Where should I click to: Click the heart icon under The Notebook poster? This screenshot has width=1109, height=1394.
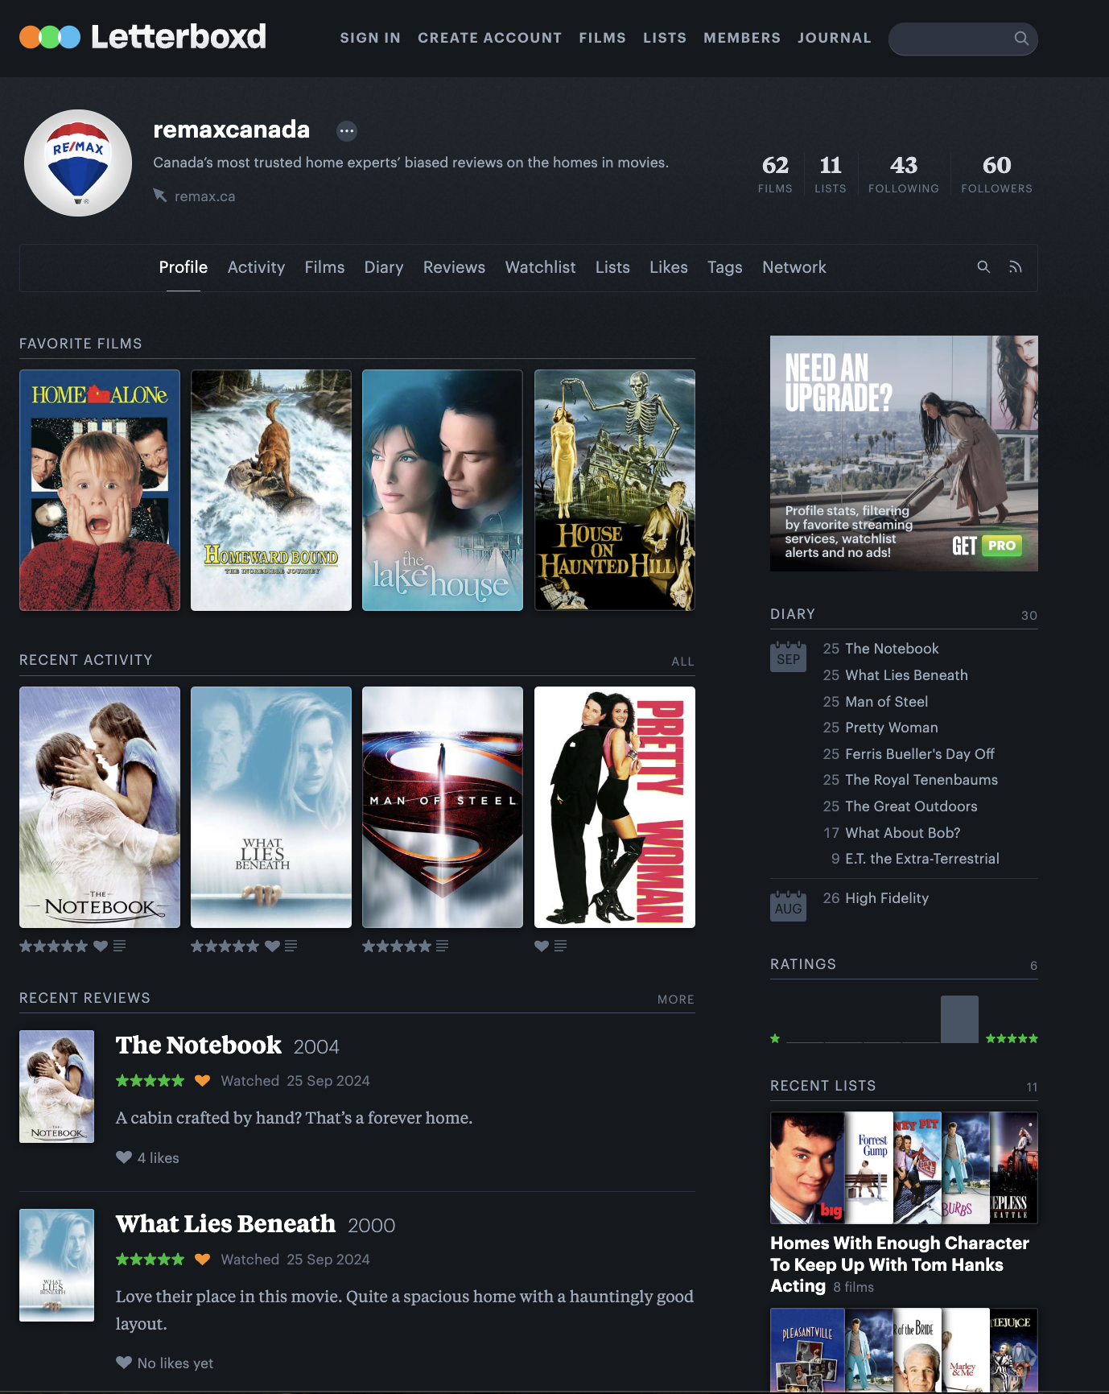[101, 946]
